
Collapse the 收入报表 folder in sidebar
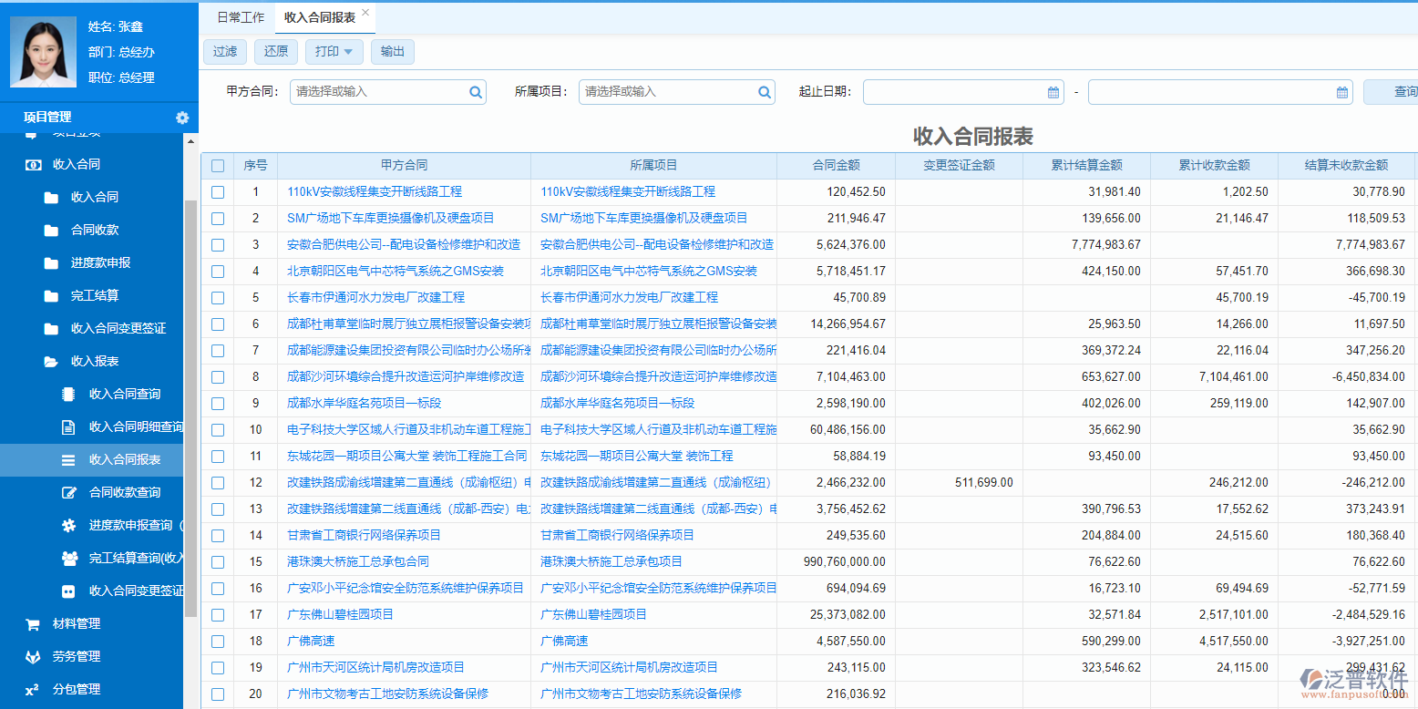point(94,362)
